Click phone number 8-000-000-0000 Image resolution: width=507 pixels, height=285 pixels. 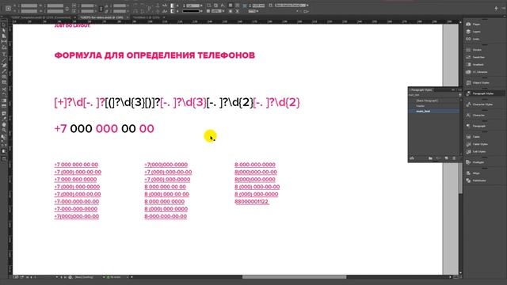(x=255, y=165)
